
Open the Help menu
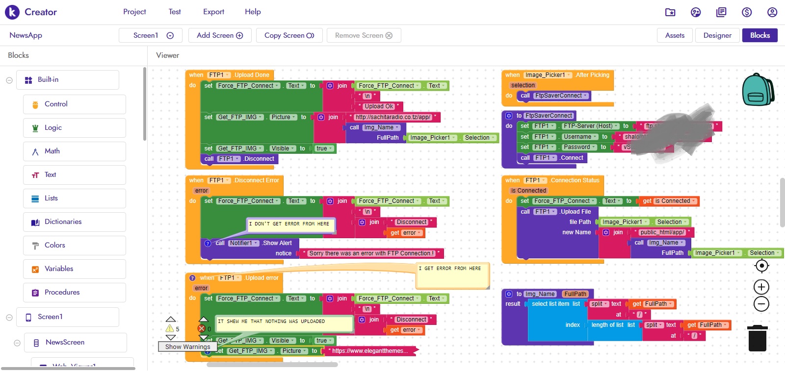[253, 12]
